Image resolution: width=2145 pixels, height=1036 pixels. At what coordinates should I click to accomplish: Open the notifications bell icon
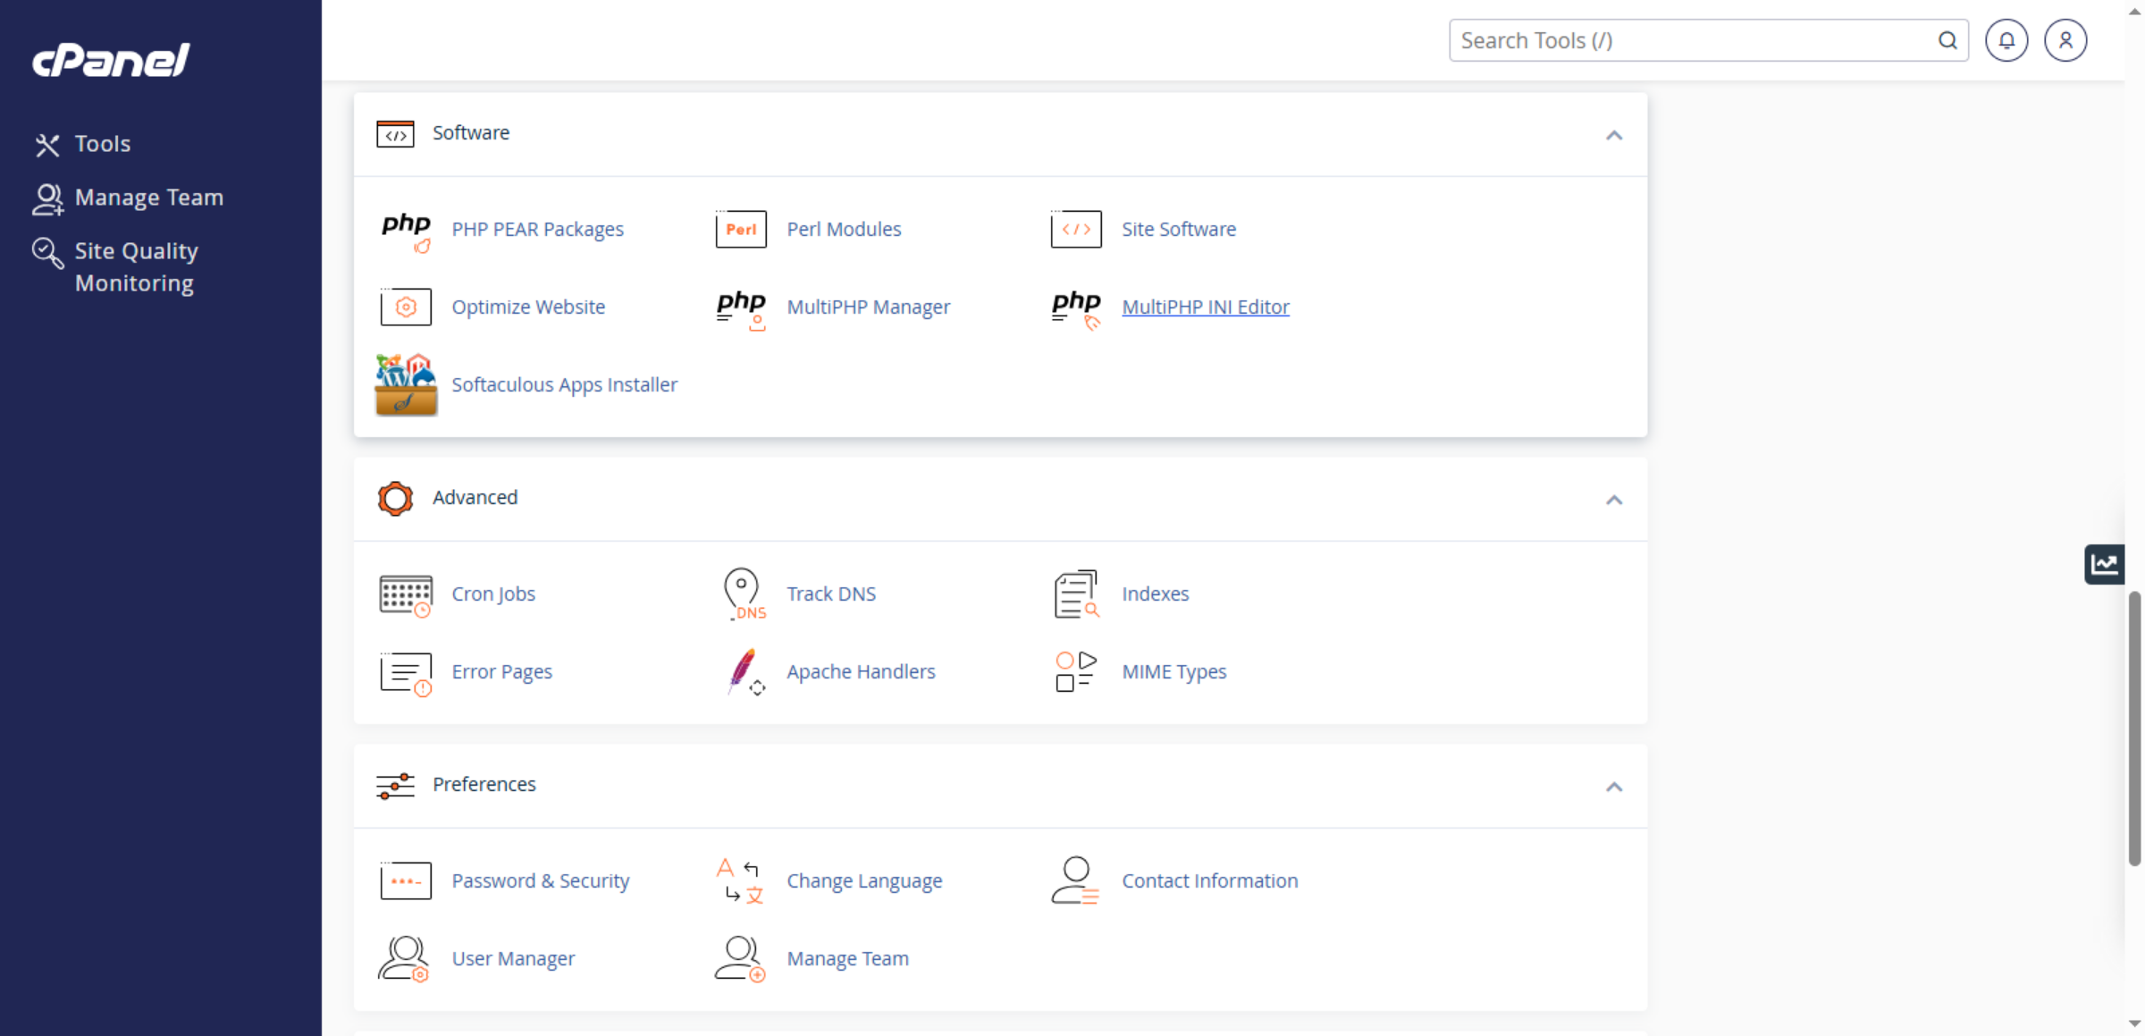pos(2006,39)
